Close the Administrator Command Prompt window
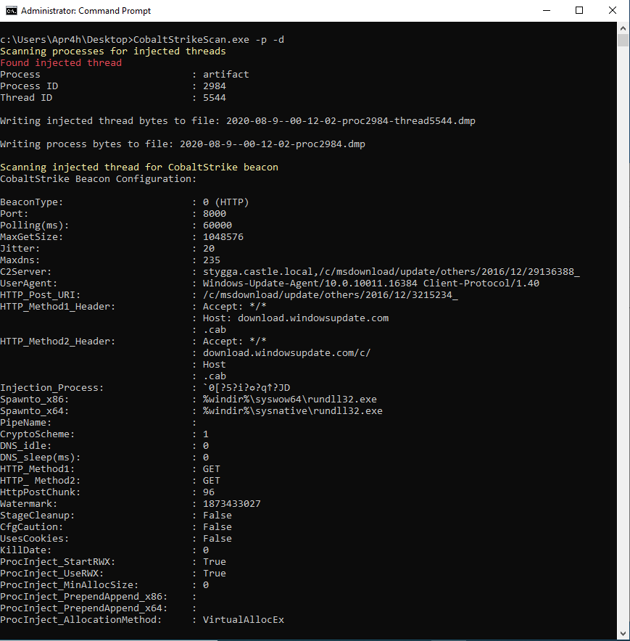 point(612,11)
